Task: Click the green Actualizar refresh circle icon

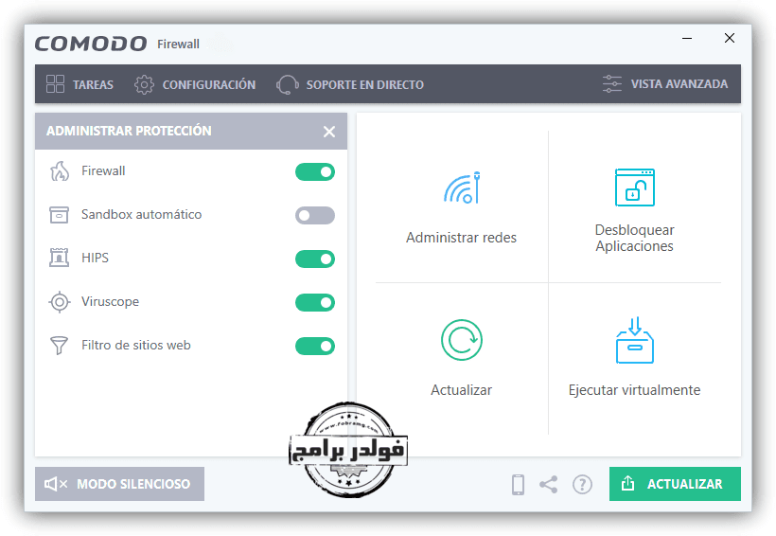Action: click(x=462, y=340)
